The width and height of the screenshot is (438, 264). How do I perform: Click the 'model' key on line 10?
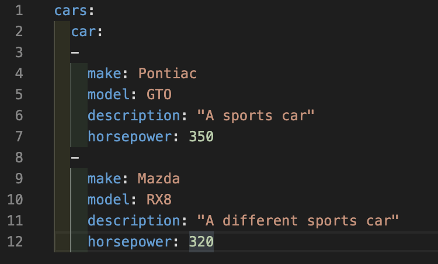(109, 200)
